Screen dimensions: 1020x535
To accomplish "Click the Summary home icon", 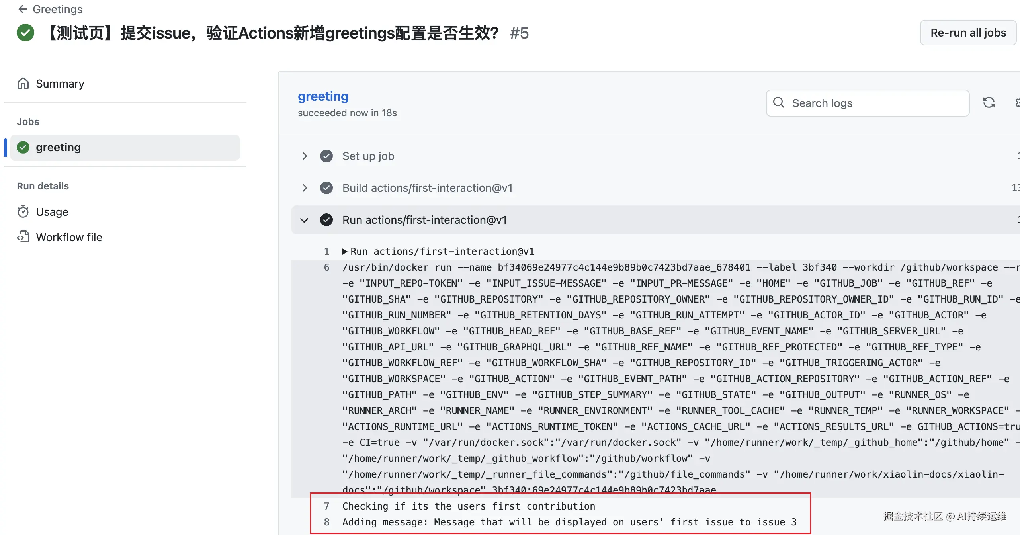I will click(x=23, y=84).
